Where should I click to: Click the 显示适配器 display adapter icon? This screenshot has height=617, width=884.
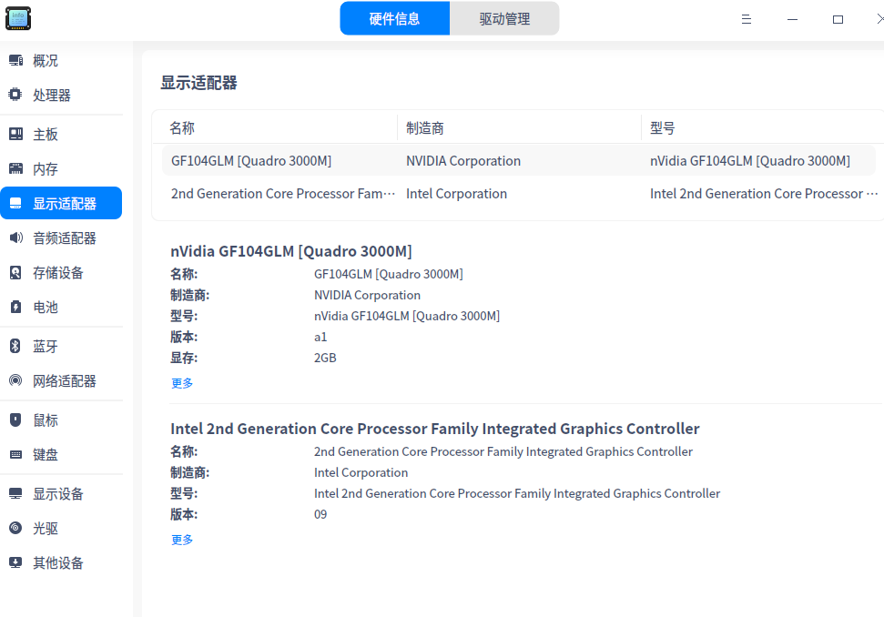point(15,203)
